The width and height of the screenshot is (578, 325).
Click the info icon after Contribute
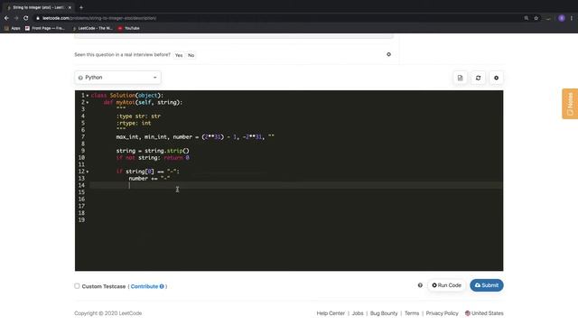click(x=162, y=286)
